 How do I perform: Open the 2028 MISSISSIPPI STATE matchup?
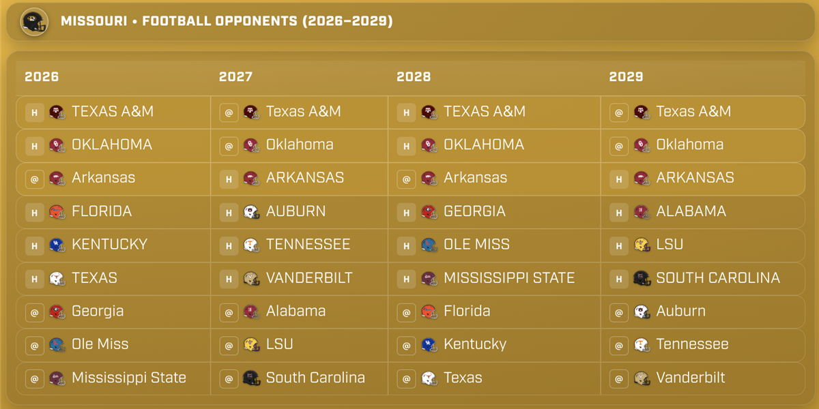(508, 278)
